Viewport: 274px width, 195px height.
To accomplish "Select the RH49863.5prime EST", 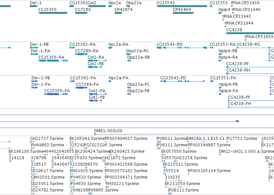I will (x=33, y=148).
